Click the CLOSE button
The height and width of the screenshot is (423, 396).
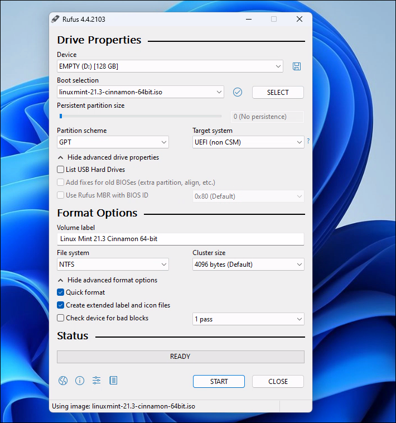[278, 382]
